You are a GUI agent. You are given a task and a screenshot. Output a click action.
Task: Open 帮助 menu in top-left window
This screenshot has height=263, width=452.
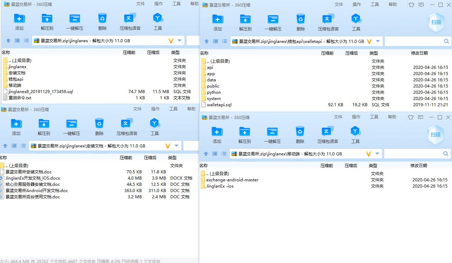click(195, 4)
